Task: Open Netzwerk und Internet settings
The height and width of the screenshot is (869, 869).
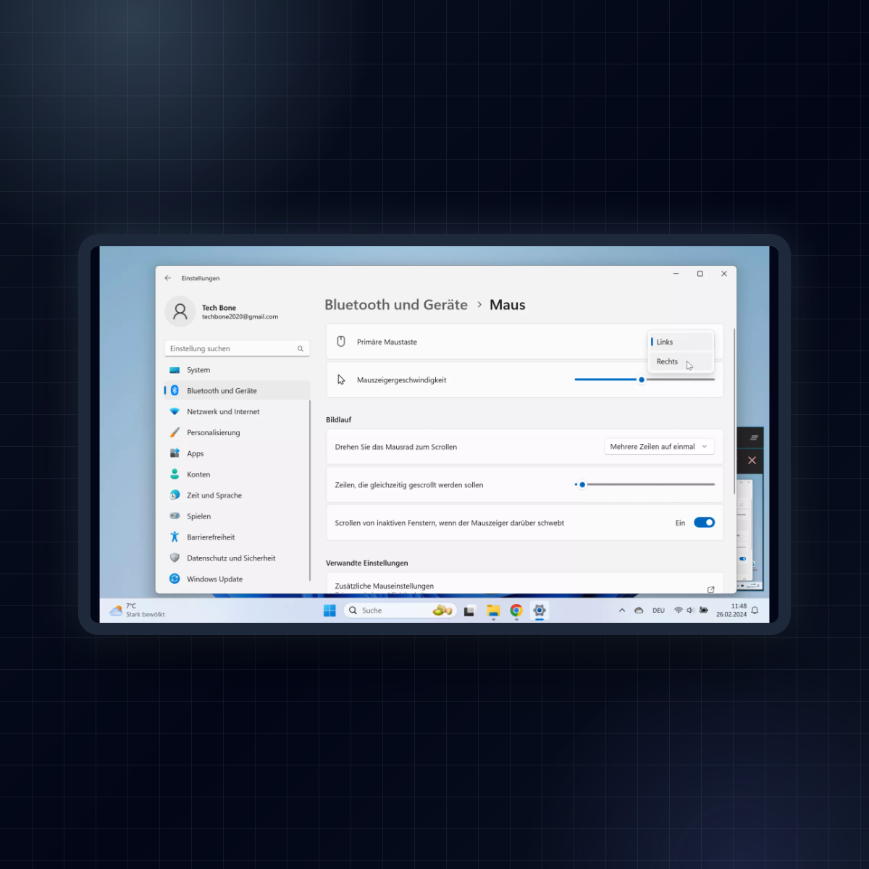Action: coord(237,412)
